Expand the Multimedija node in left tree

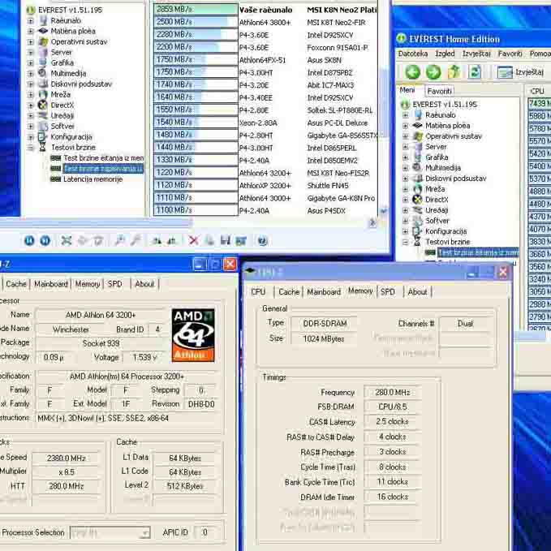click(x=32, y=73)
